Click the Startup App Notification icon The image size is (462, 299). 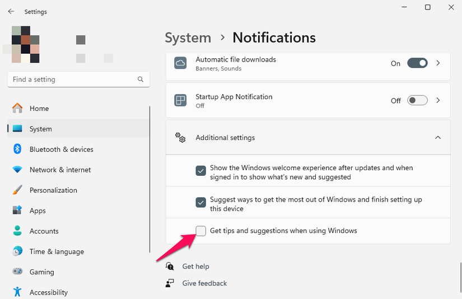[180, 101]
